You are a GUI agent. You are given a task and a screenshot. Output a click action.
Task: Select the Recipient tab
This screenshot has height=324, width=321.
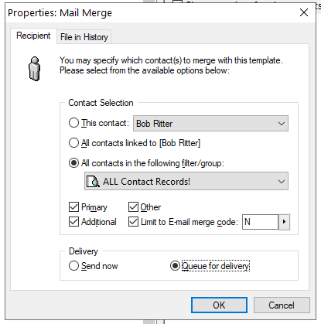[33, 36]
